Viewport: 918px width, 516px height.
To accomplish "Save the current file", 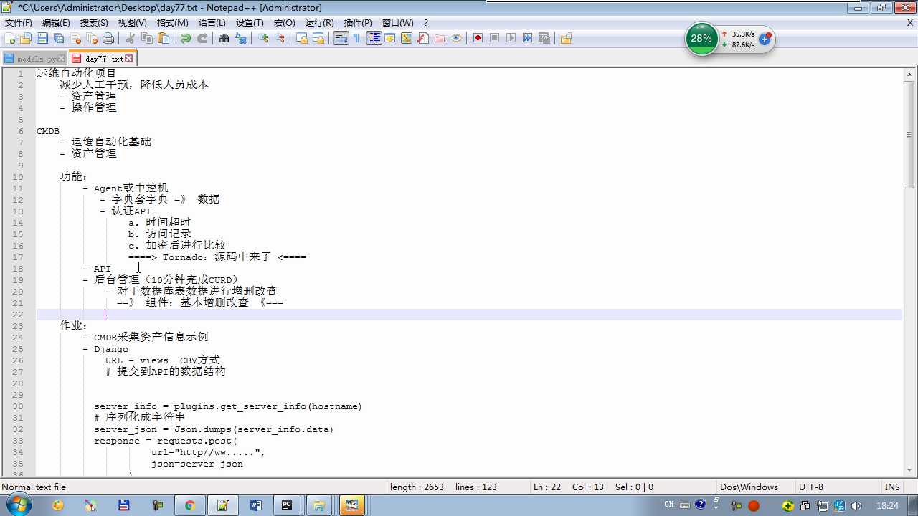I will [x=42, y=38].
